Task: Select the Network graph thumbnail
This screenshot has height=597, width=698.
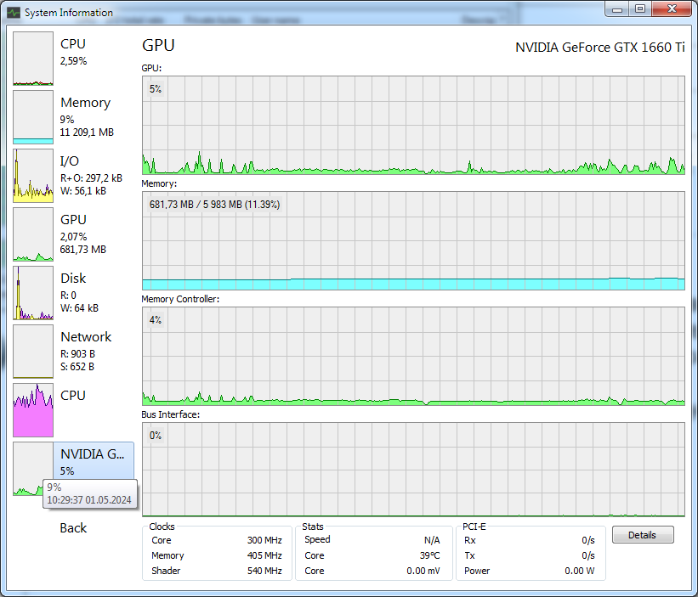Action: [x=33, y=352]
